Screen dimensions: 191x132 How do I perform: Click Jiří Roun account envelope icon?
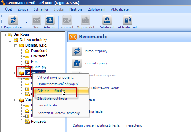[x=10, y=35]
